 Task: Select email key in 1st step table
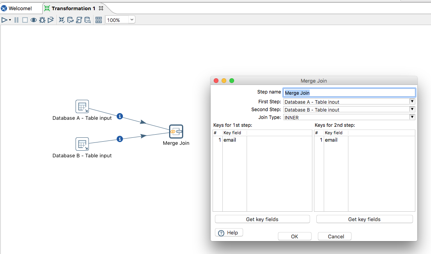(x=230, y=140)
